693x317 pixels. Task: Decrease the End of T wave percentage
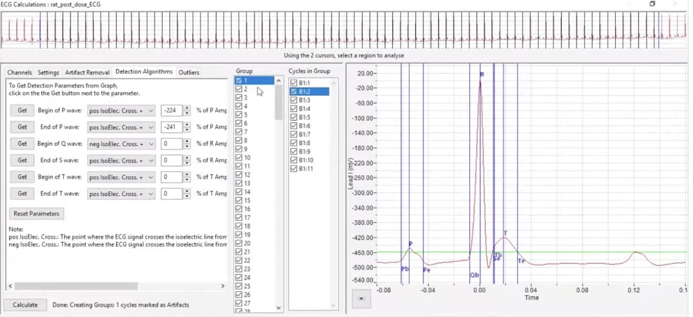tap(186, 196)
